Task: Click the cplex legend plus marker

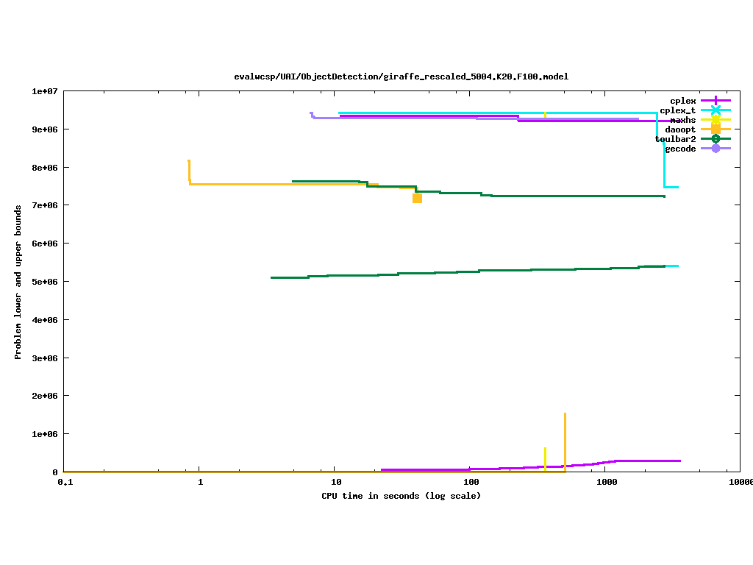Action: pos(715,101)
